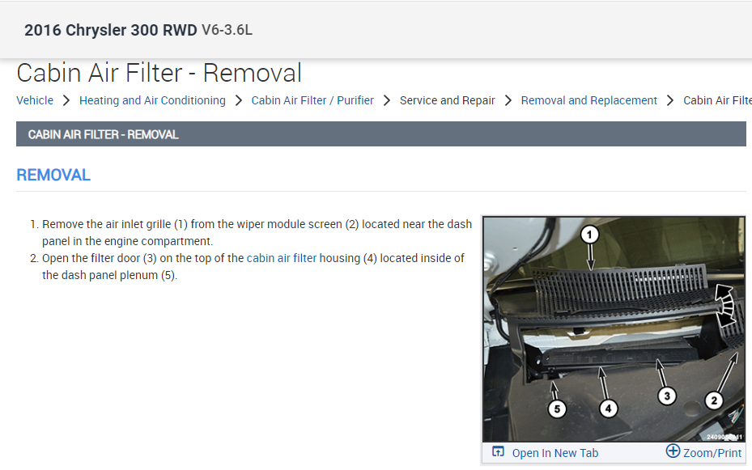Go to Heating and Air Conditioning breadcrumb

pyautogui.click(x=152, y=100)
